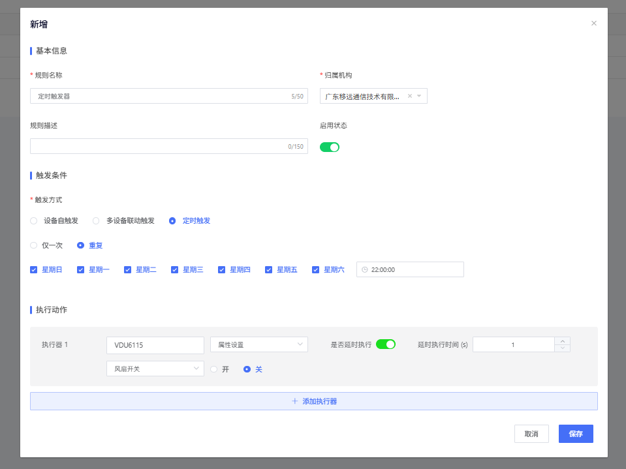Select the 设备自触发 radio option
Screen dimensions: 626x469
point(34,220)
